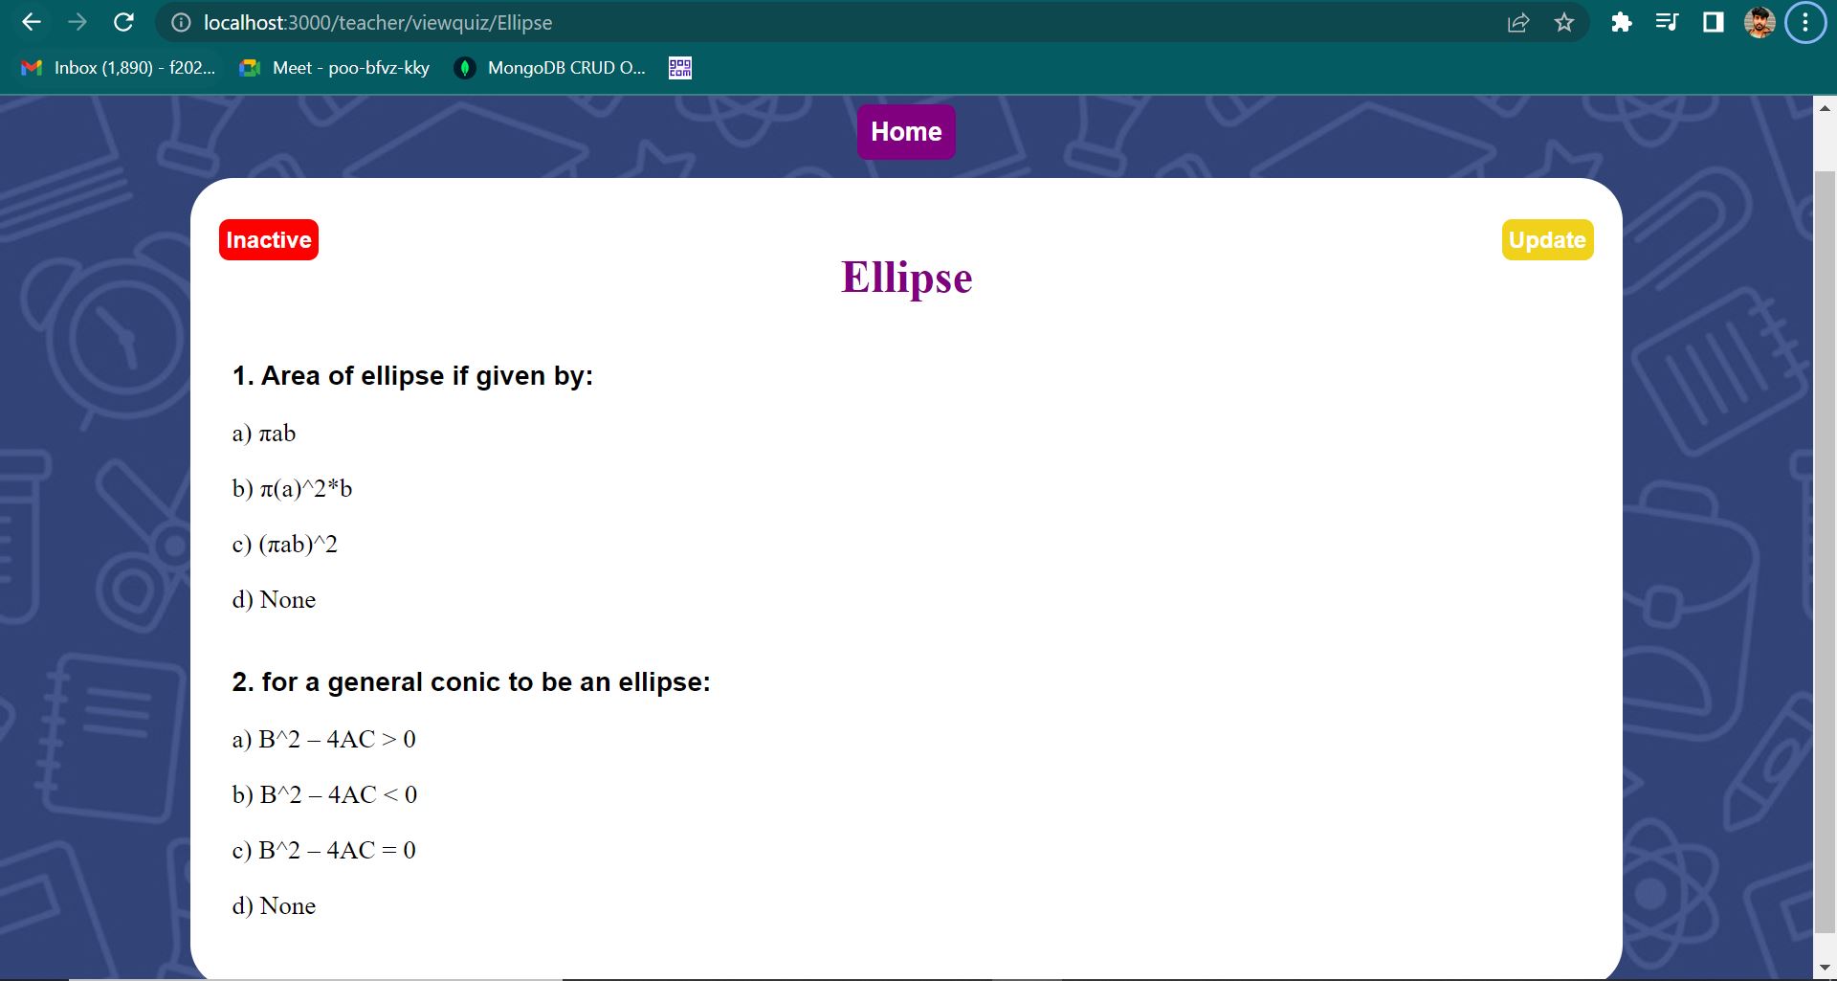The width and height of the screenshot is (1837, 981).
Task: Go back to the previous page
Action: click(32, 22)
